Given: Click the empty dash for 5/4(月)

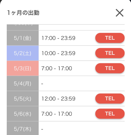Looking at the screenshot, I should (x=42, y=84).
